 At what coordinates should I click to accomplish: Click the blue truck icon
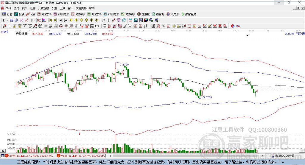156,20
